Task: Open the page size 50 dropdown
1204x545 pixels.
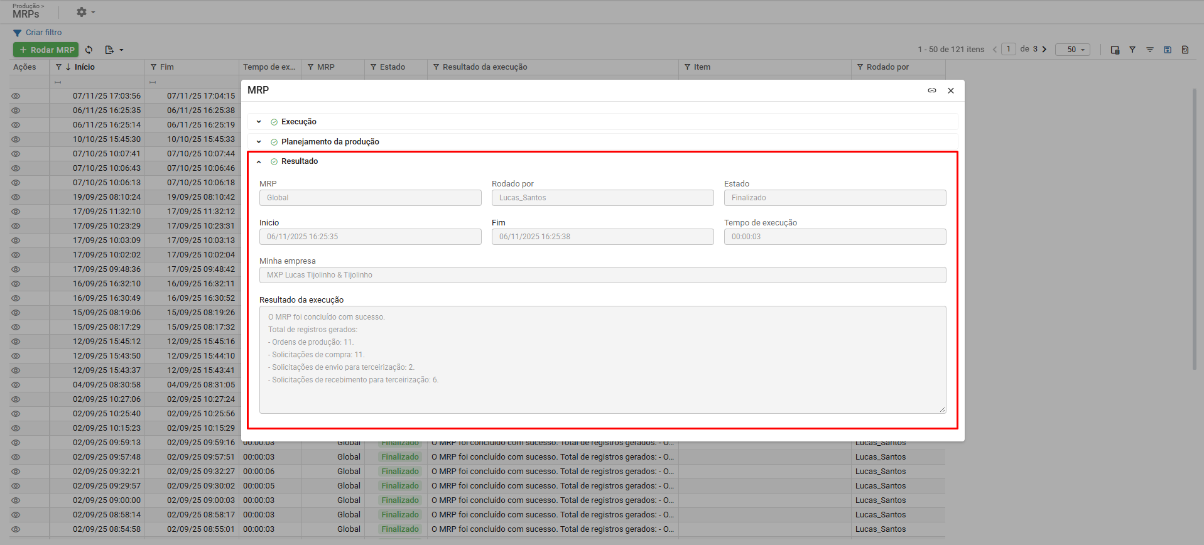Action: (1072, 50)
